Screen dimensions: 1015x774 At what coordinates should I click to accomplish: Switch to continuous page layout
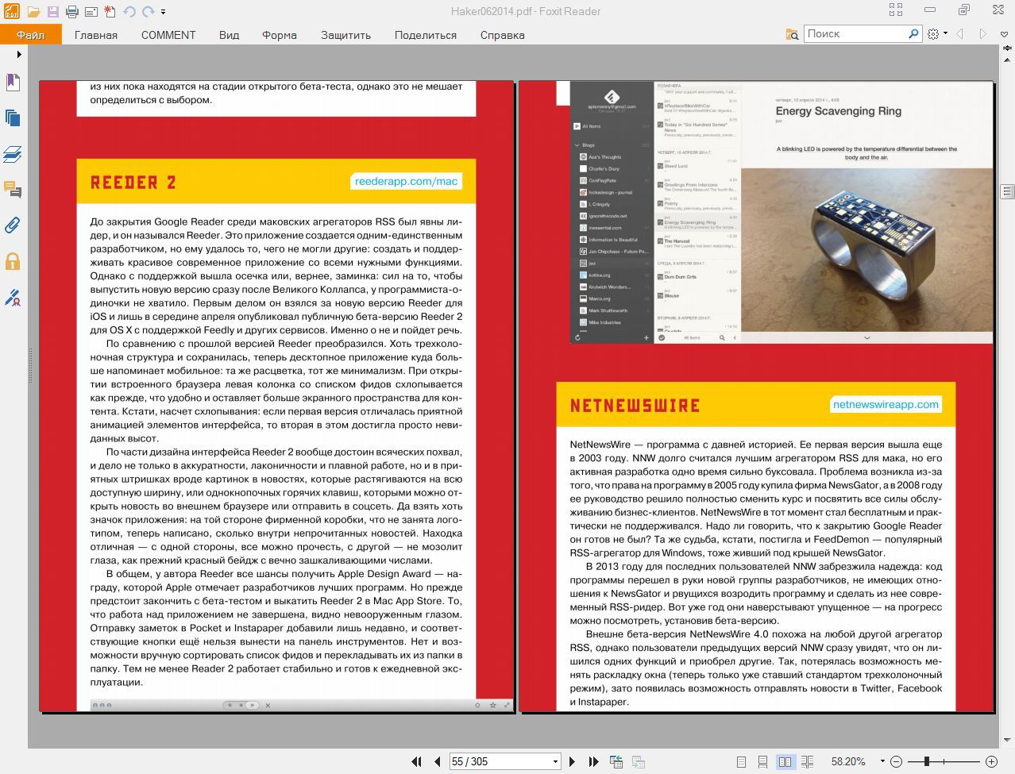click(x=762, y=762)
